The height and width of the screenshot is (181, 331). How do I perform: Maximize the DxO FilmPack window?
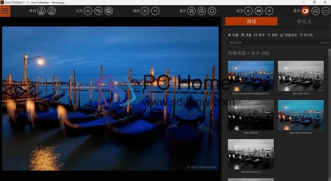(314, 2)
